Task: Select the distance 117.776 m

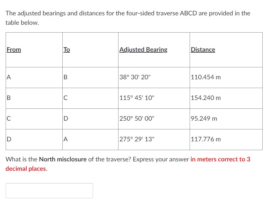Action: tap(206, 139)
